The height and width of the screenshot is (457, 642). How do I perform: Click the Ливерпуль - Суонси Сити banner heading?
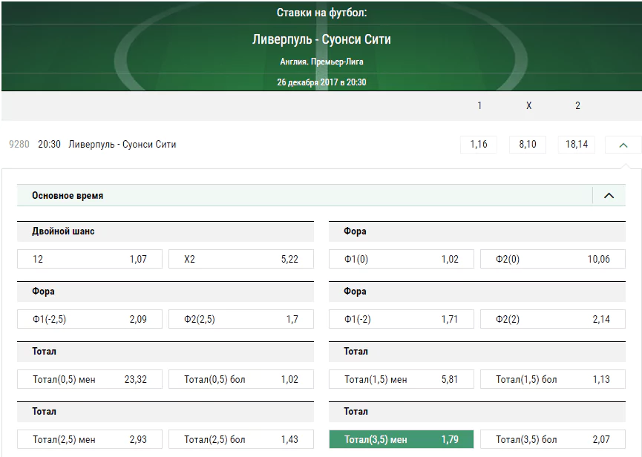point(321,39)
